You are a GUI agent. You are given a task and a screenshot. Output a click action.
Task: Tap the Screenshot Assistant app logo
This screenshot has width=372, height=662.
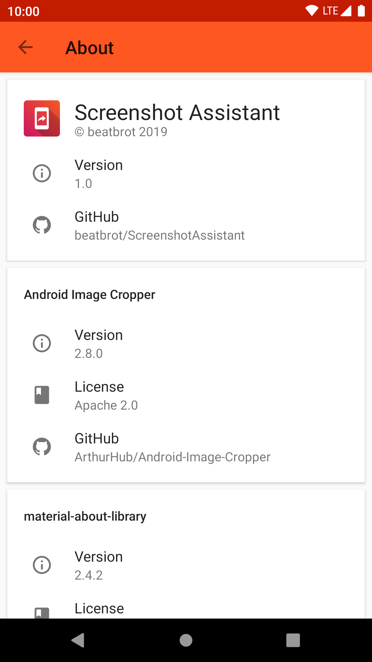coord(42,118)
